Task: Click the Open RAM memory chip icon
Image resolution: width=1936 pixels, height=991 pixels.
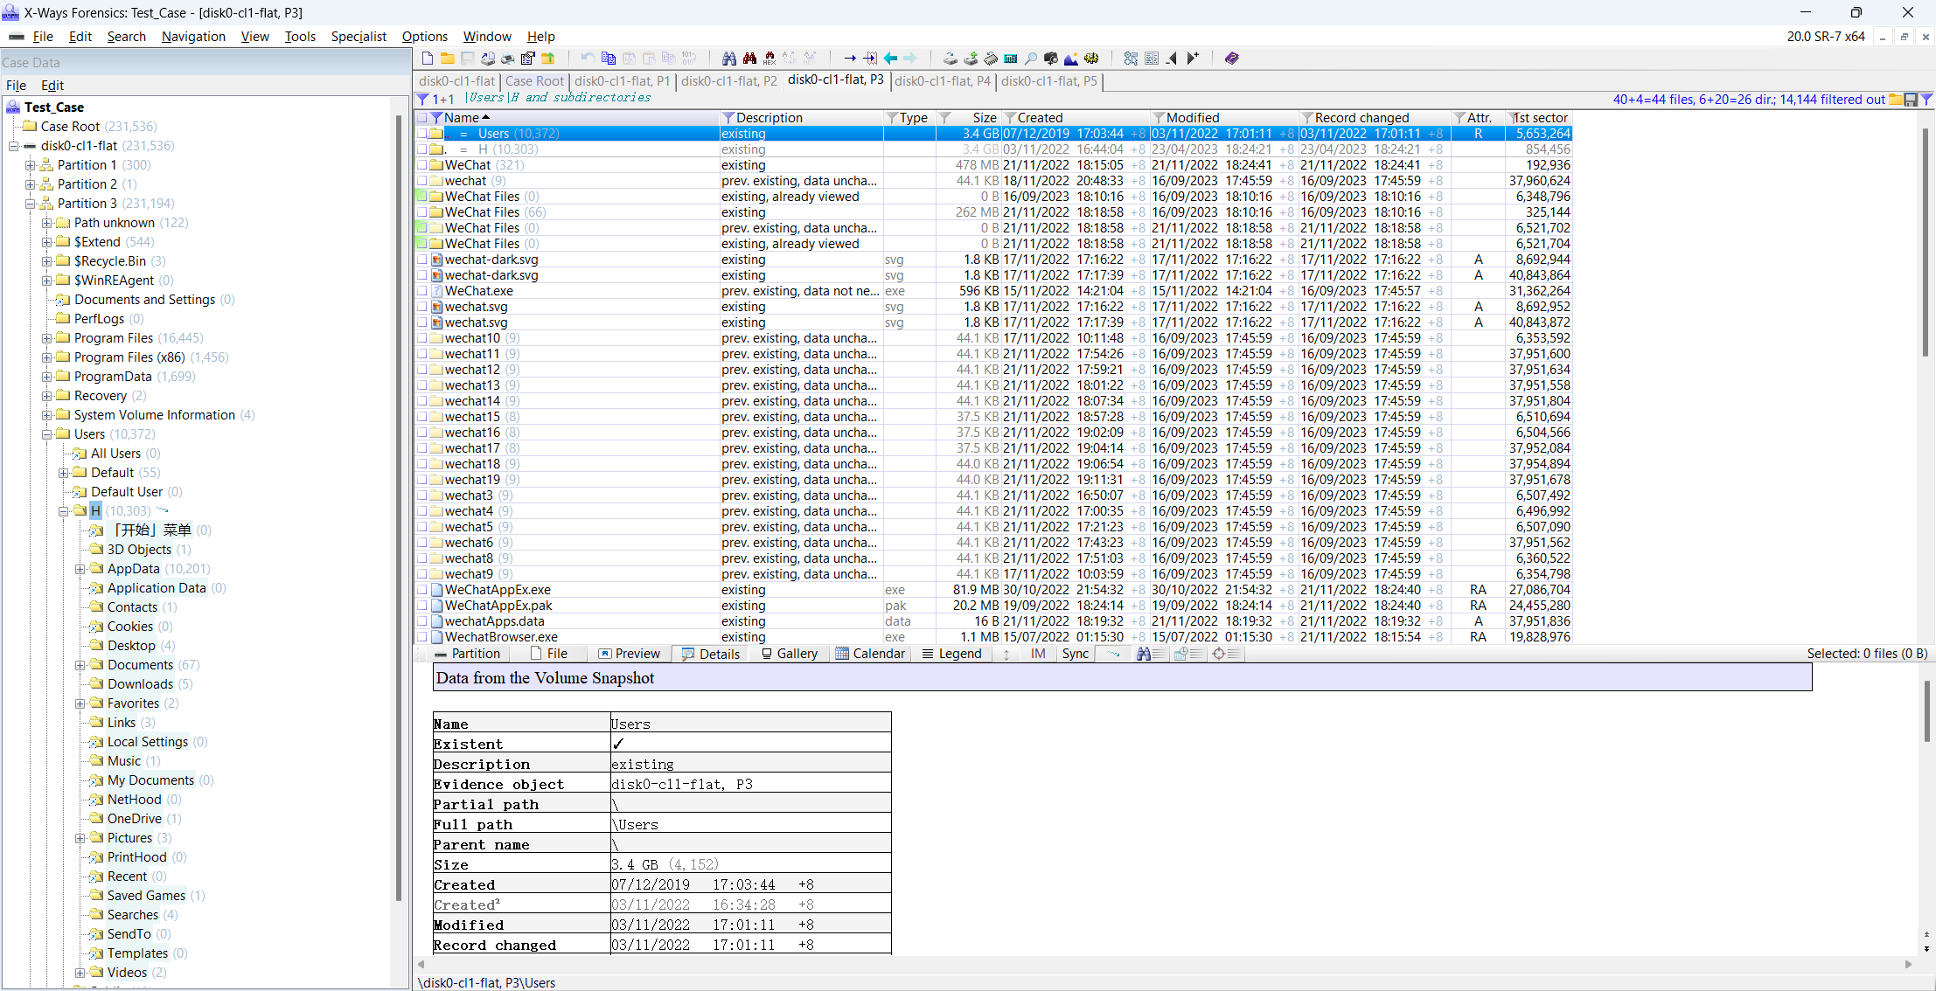Action: pos(991,59)
